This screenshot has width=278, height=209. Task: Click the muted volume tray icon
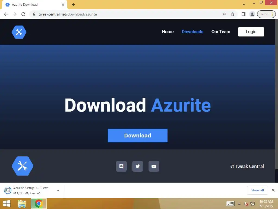[246, 204]
